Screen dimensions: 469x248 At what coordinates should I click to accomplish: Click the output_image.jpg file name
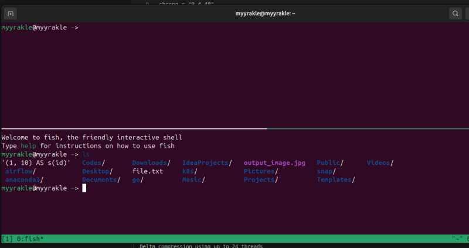pyautogui.click(x=274, y=162)
